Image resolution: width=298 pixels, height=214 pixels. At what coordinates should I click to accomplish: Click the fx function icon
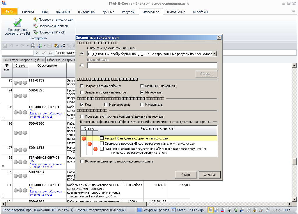(50, 53)
